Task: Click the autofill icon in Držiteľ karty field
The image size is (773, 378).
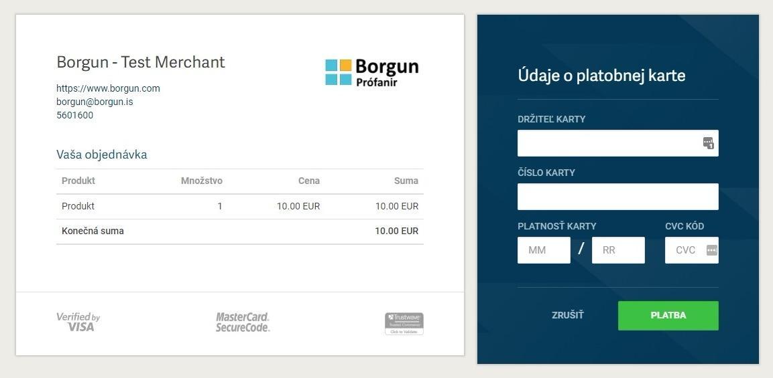Action: [709, 143]
